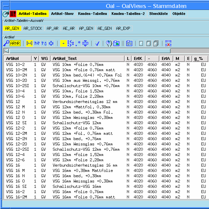Click the yellow bracket arrow [>-›] icon
The height and width of the screenshot is (209, 209).
[29, 43]
